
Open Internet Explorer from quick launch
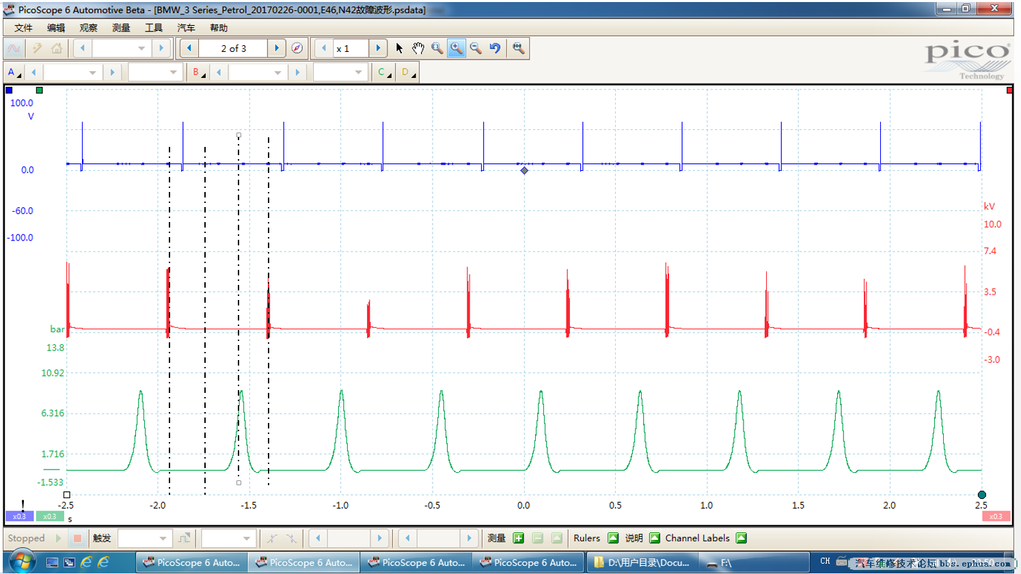[x=86, y=562]
